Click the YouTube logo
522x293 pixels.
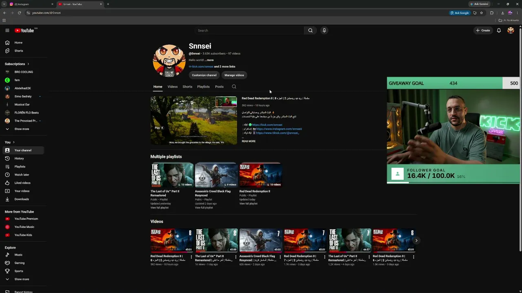(x=24, y=31)
